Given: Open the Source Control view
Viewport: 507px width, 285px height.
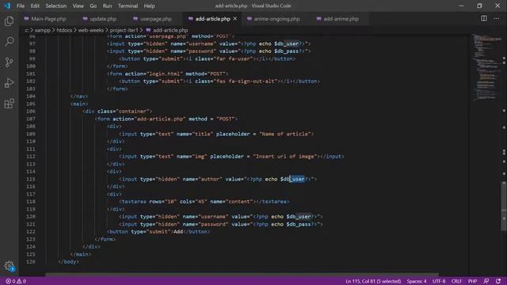Looking at the screenshot, I should [x=9, y=62].
